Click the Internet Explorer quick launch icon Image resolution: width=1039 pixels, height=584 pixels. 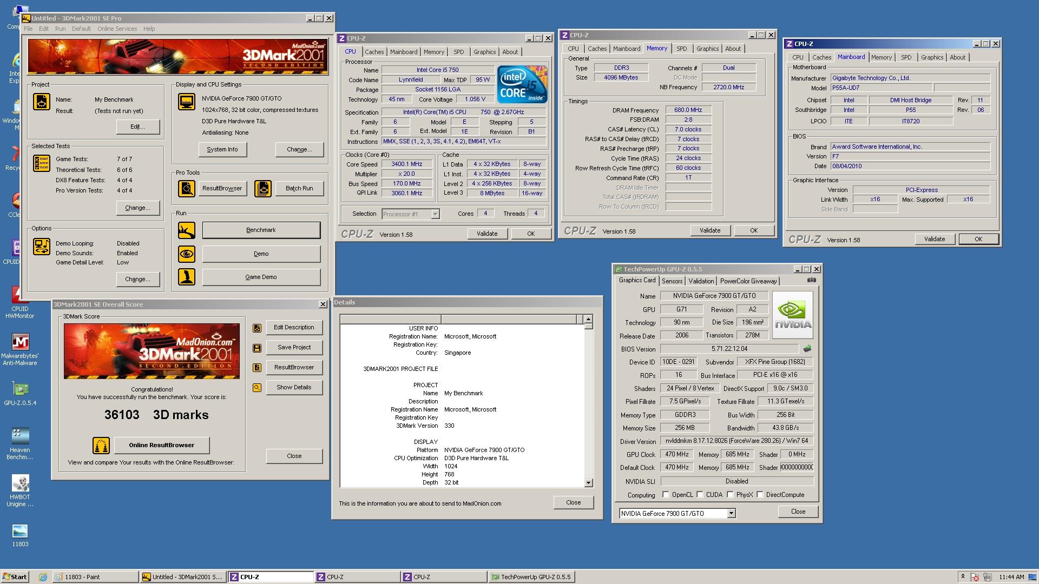tap(43, 577)
